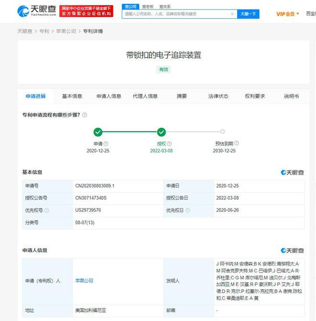Image resolution: width=316 pixels, height=321 pixels.
Task: Click the Tianyancha logo in the header
Action: tap(36, 11)
